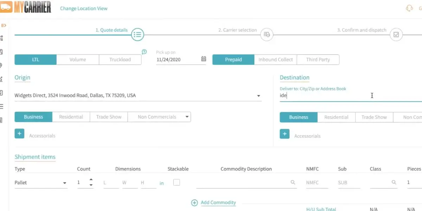Click the NMFC input field
The image size is (422, 211).
[317, 183]
